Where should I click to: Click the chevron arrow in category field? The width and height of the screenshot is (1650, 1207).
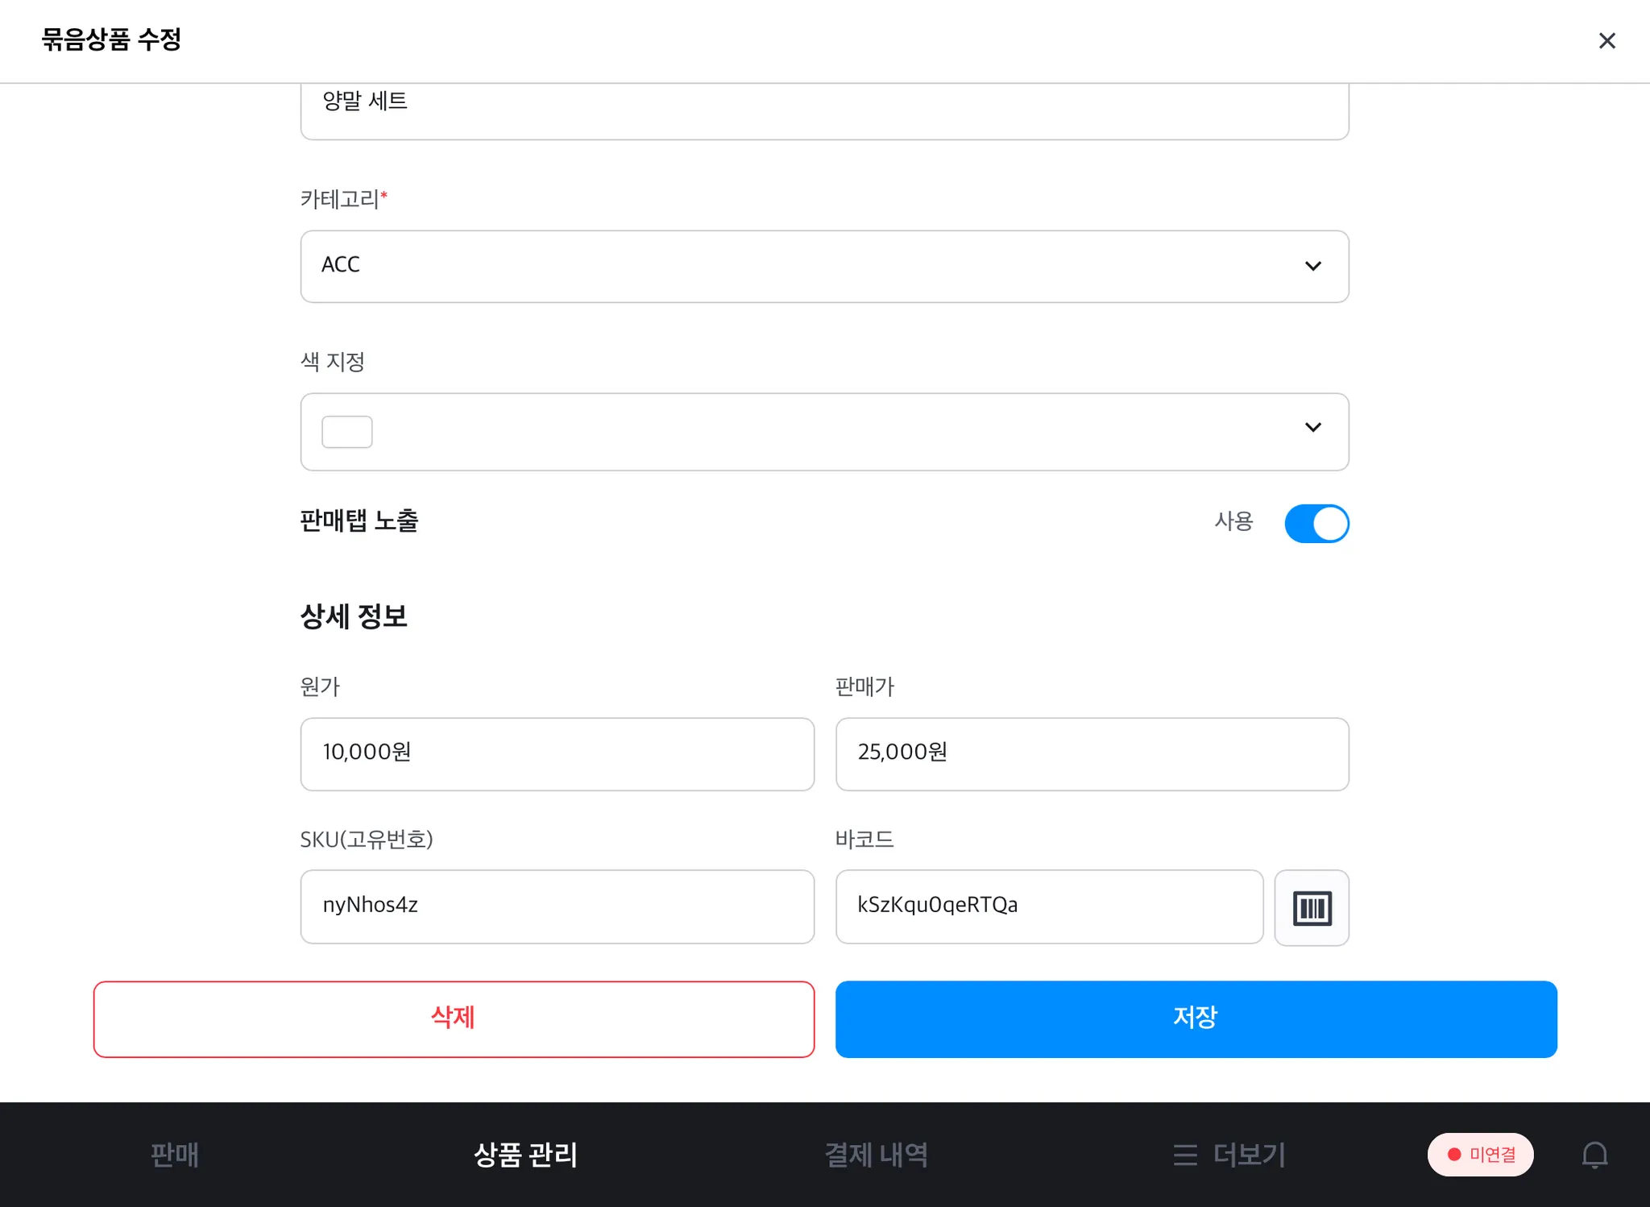[x=1312, y=266]
